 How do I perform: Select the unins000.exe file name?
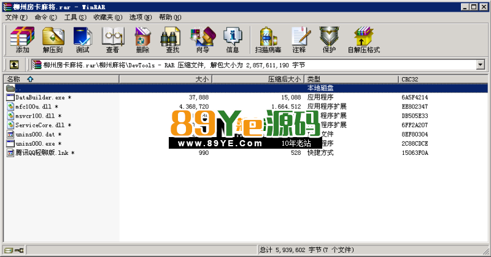coord(39,143)
